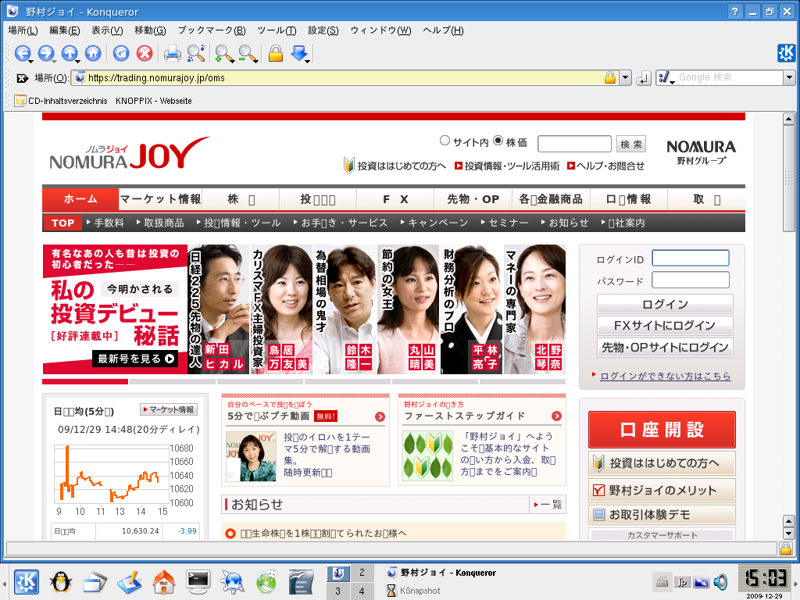Switch to virtual desktop 3
This screenshot has height=600, width=800.
(x=337, y=591)
